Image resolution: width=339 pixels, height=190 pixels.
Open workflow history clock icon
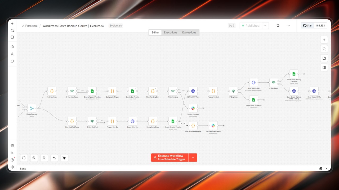pos(278,26)
